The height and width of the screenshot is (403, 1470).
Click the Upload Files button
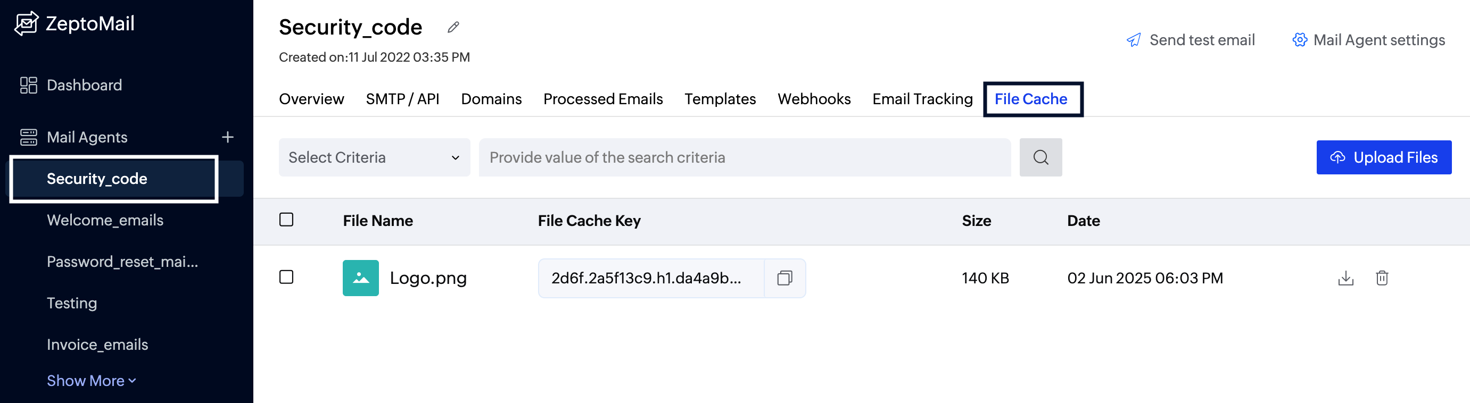coord(1383,157)
